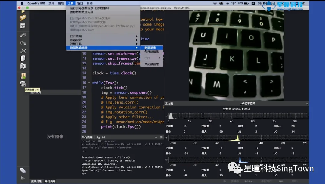Click the 没有图像 placeholder text
Image resolution: width=325 pixels, height=184 pixels.
(x=55, y=136)
